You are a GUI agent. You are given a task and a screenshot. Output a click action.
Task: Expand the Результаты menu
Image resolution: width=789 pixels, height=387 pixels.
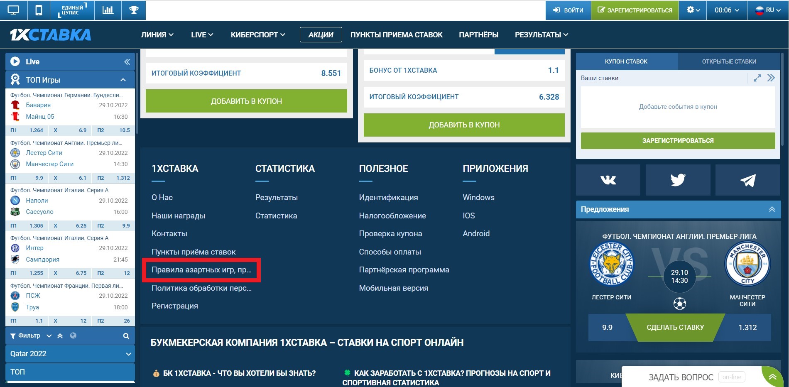(x=542, y=35)
